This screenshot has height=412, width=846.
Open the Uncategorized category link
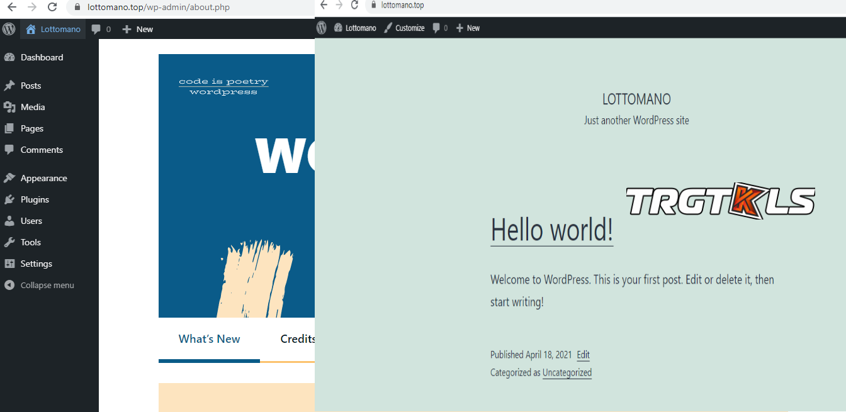coord(567,372)
